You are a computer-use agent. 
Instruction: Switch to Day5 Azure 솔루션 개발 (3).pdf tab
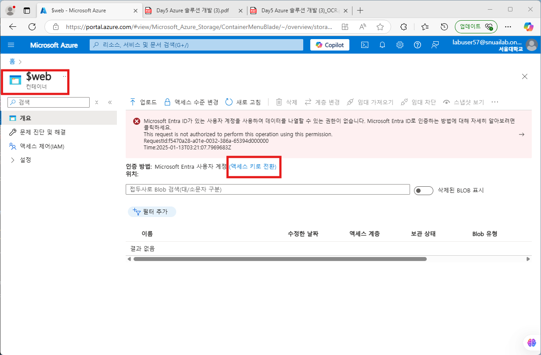tap(193, 11)
